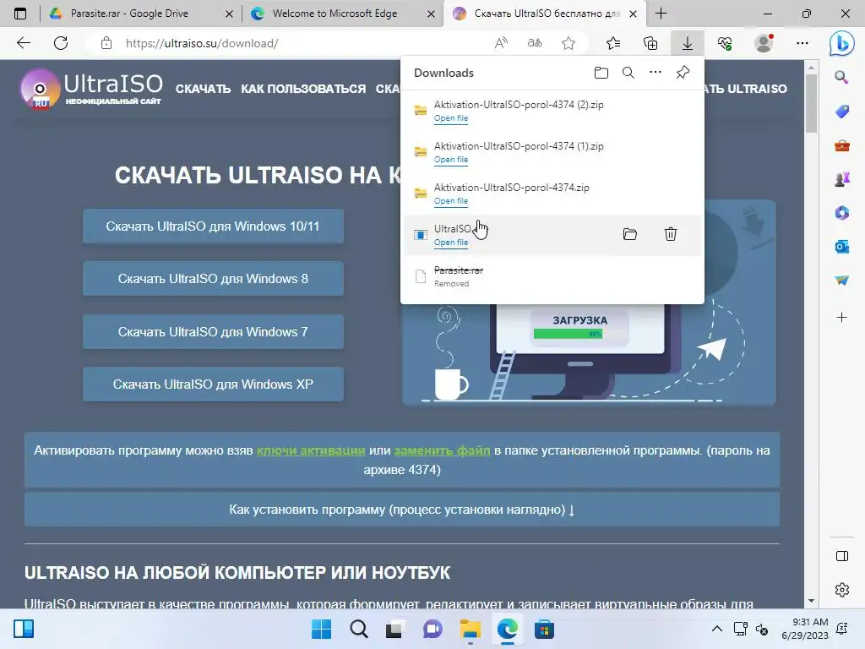Screen dimensions: 865x649
Task: Open taskbar Search
Action: pos(358,629)
